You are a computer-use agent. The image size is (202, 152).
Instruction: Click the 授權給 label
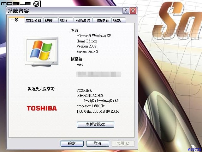[x=77, y=59]
